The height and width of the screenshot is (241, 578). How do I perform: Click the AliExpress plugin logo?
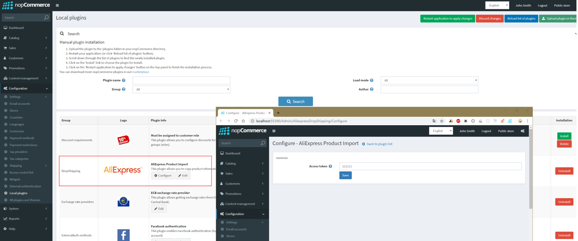point(123,170)
